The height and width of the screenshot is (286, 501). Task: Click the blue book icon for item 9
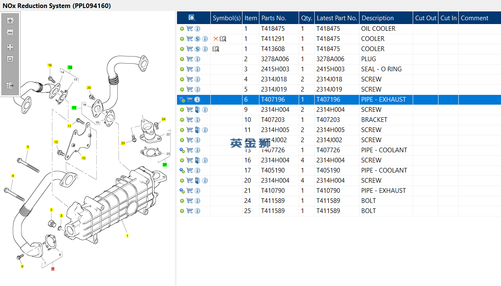pos(197,110)
